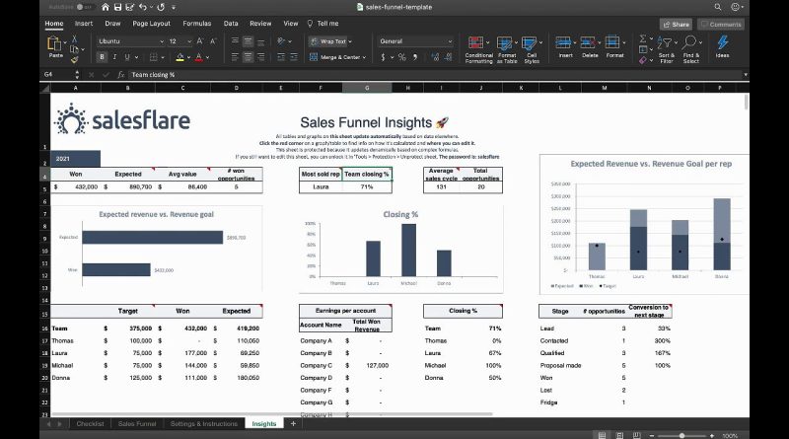789x439 pixels.
Task: Open the font color dropdown arrow
Action: pyautogui.click(x=207, y=57)
